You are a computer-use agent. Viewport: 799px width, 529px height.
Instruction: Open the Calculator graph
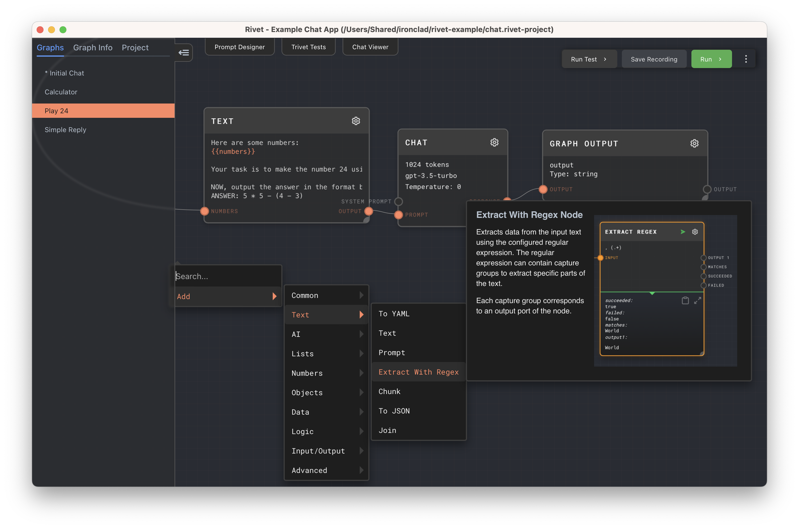[103, 92]
